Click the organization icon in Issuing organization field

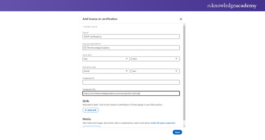coord(84,48)
